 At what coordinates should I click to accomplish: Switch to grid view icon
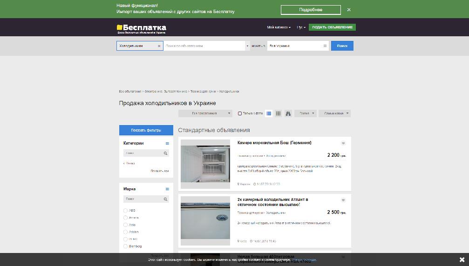[278, 113]
